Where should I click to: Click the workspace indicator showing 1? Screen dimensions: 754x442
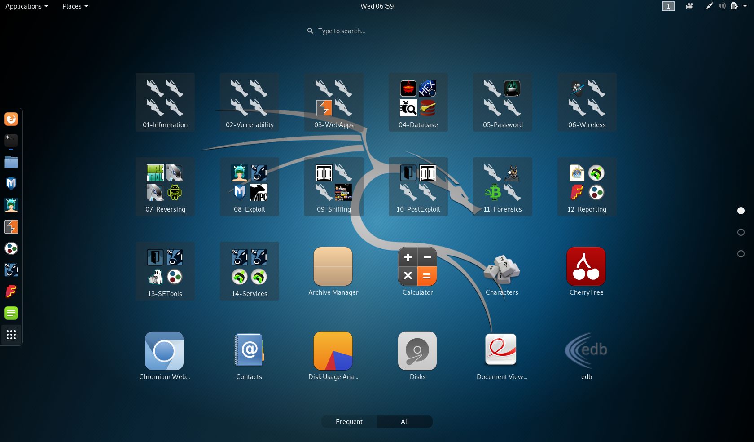pos(668,6)
